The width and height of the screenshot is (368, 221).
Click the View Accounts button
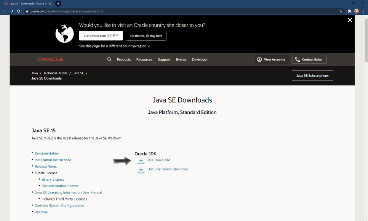272,59
